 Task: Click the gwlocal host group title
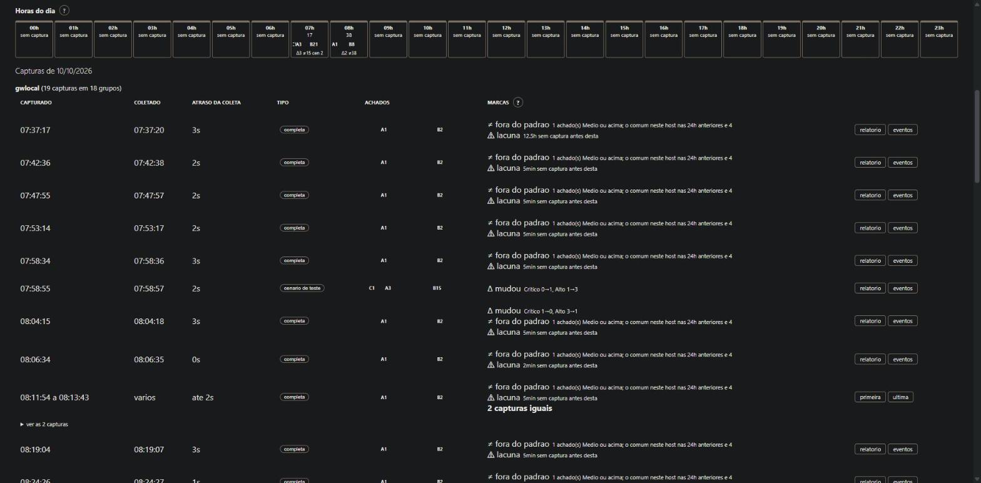click(28, 88)
